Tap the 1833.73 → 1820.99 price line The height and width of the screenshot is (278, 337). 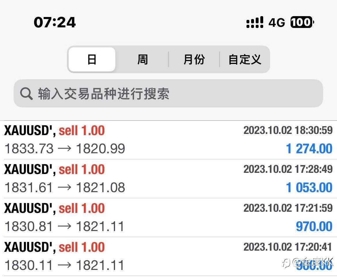pos(65,149)
